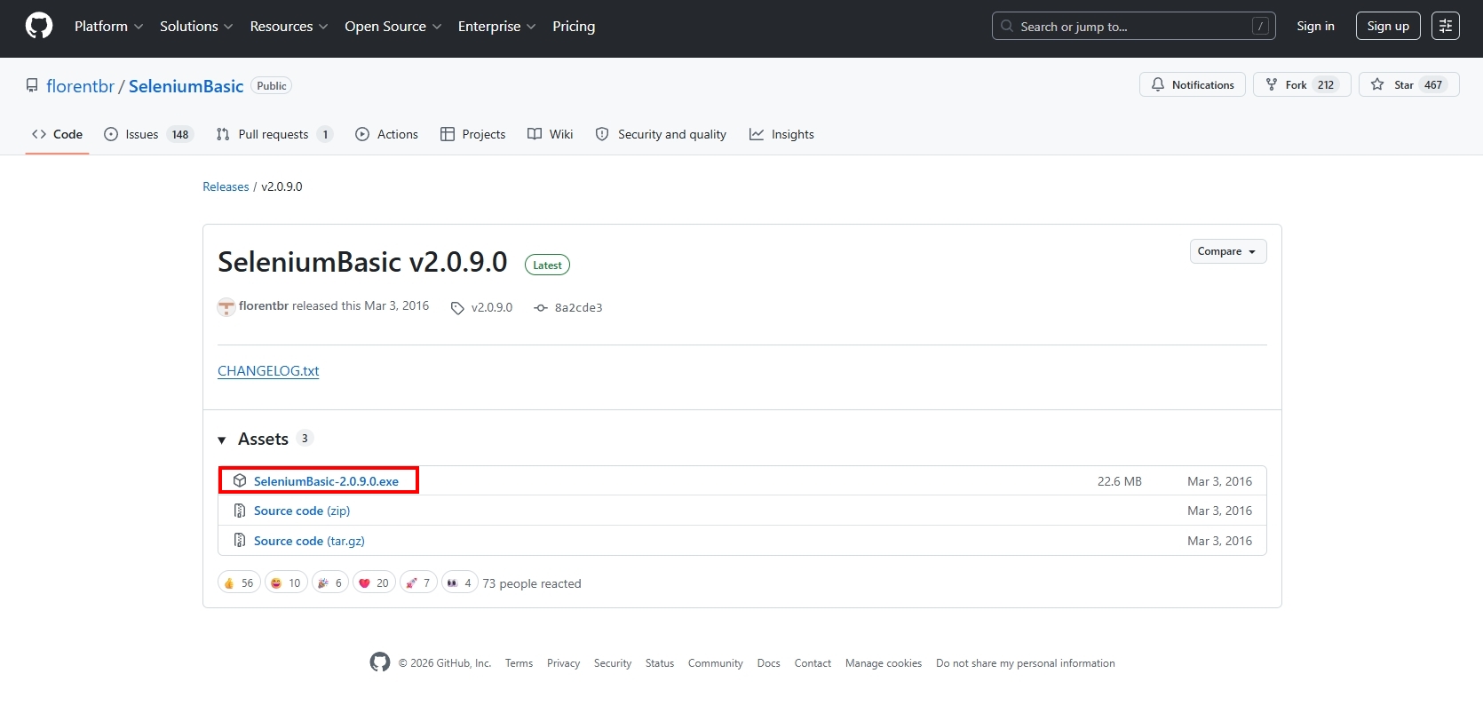Open the CHANGELOG.txt link

[x=268, y=371]
